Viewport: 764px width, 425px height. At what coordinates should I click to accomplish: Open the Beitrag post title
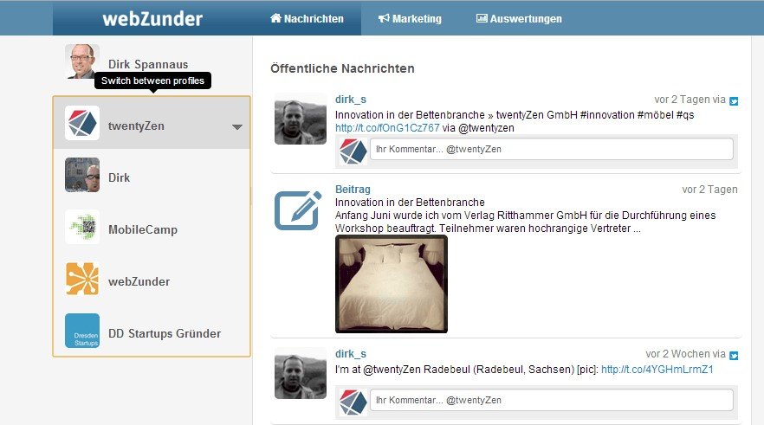pyautogui.click(x=353, y=190)
